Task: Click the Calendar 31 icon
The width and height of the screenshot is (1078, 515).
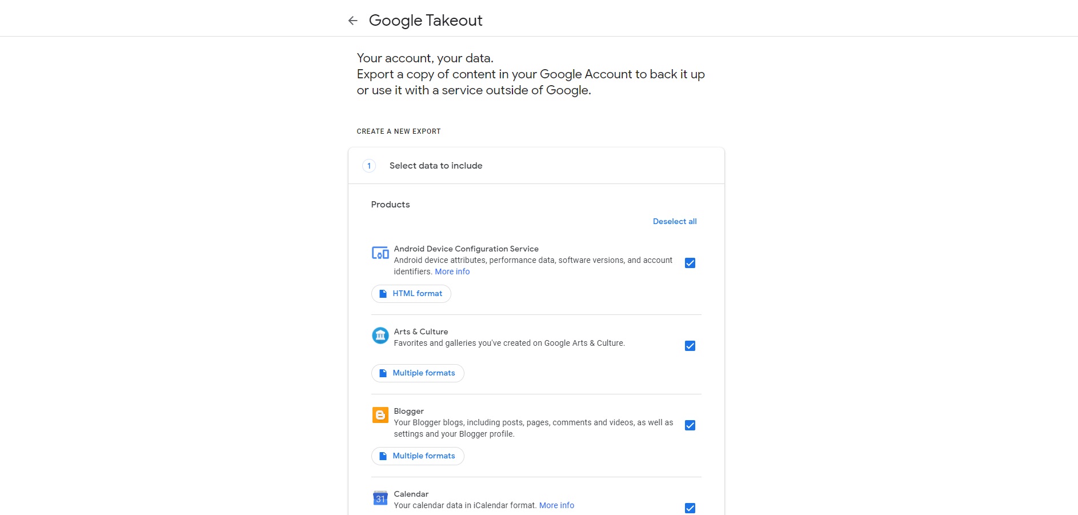Action: (x=380, y=498)
